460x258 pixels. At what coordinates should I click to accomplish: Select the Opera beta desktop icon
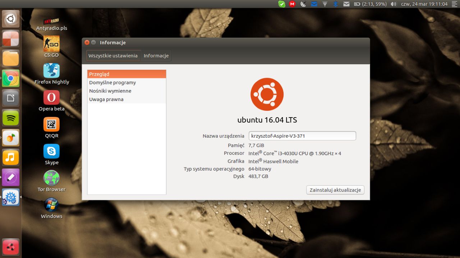51,101
